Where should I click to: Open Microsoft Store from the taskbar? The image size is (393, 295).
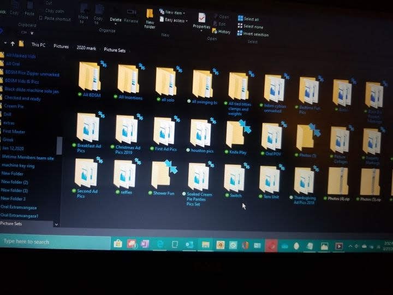click(x=117, y=244)
